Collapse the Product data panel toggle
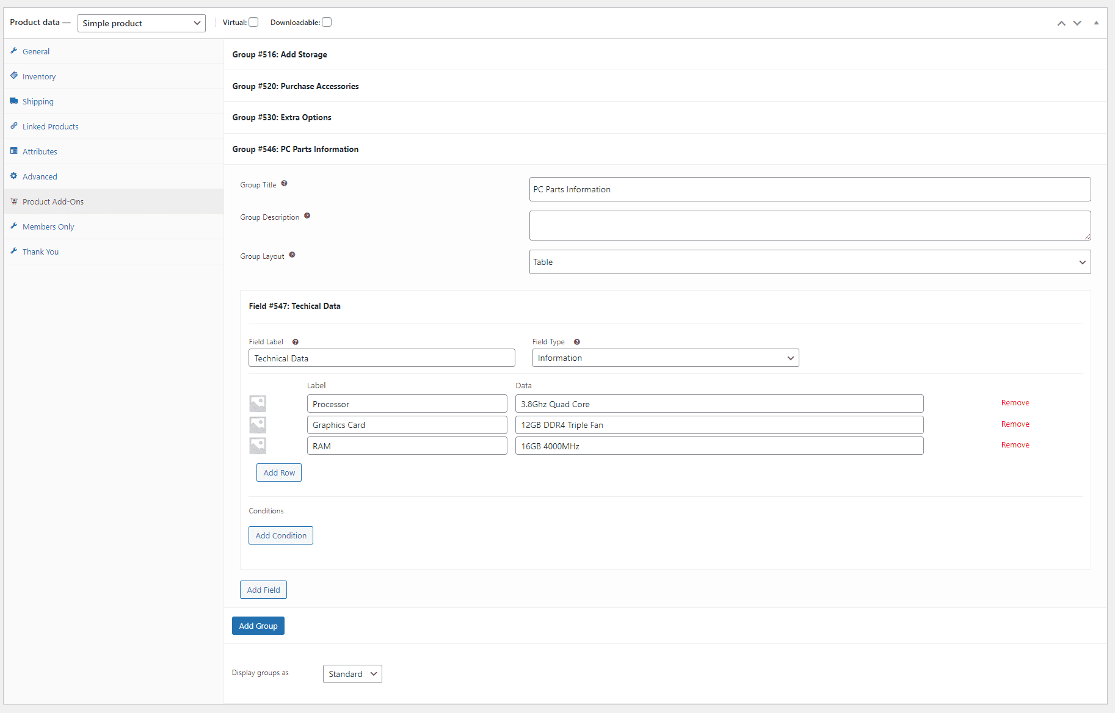Image resolution: width=1115 pixels, height=713 pixels. (x=1096, y=23)
